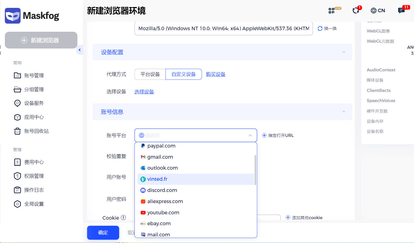Click 换一换 to refresh the User-Agent
The width and height of the screenshot is (414, 243).
point(327,28)
